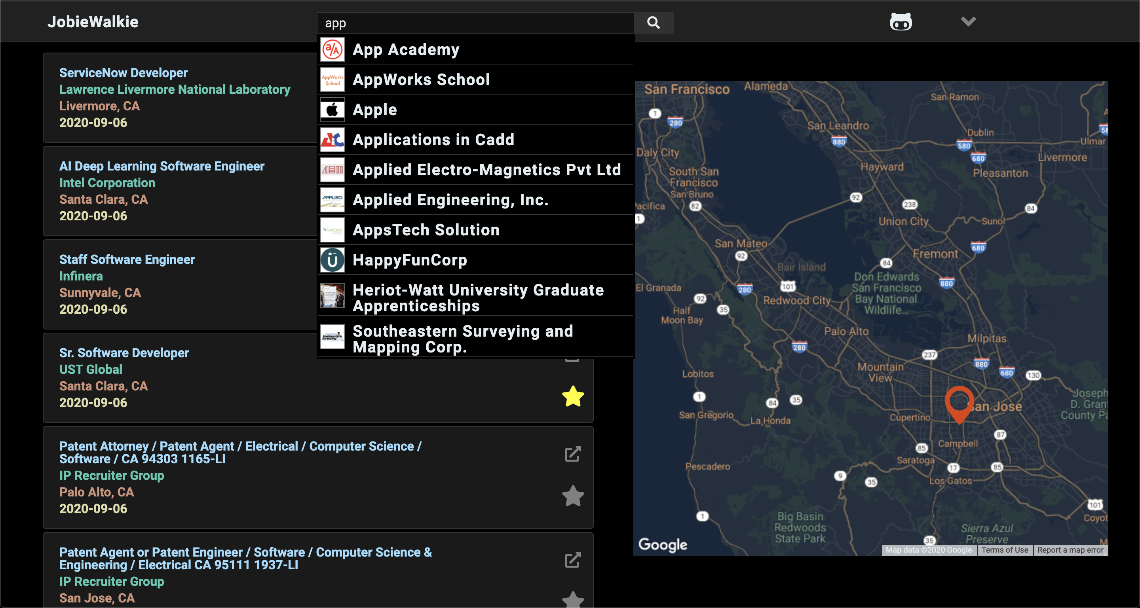Click the search field containing 'app'
Viewport: 1140px width, 608px height.
coord(475,23)
